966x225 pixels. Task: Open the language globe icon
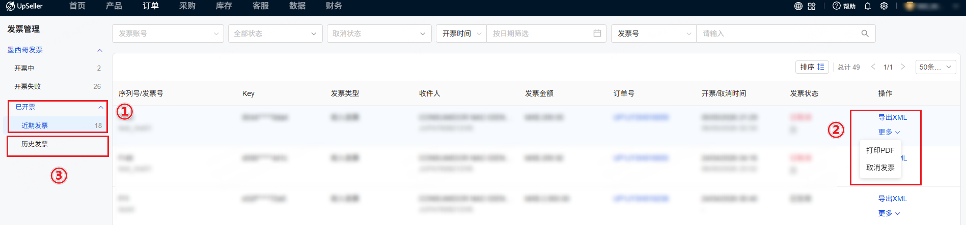(x=798, y=6)
